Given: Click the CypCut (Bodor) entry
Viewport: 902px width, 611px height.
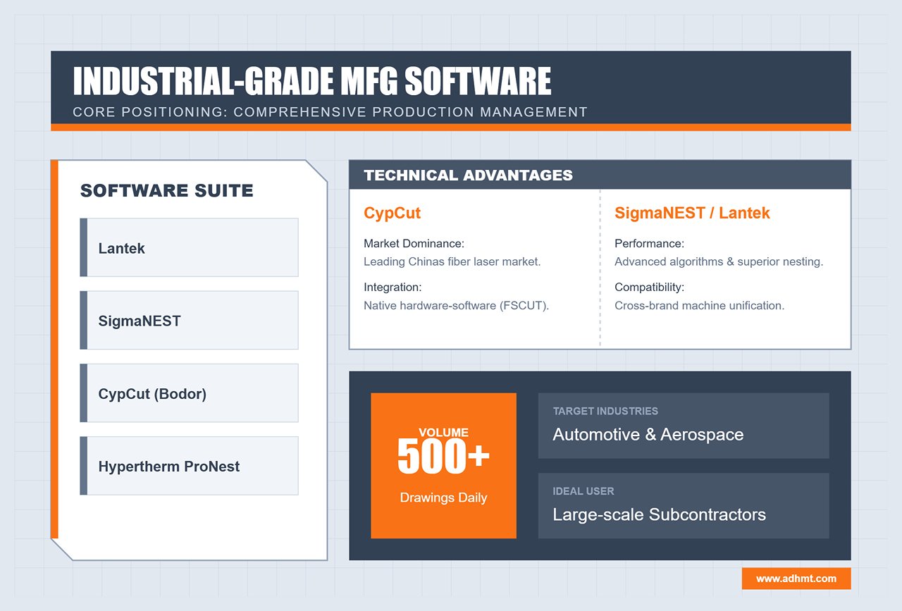Looking at the screenshot, I should coord(189,393).
